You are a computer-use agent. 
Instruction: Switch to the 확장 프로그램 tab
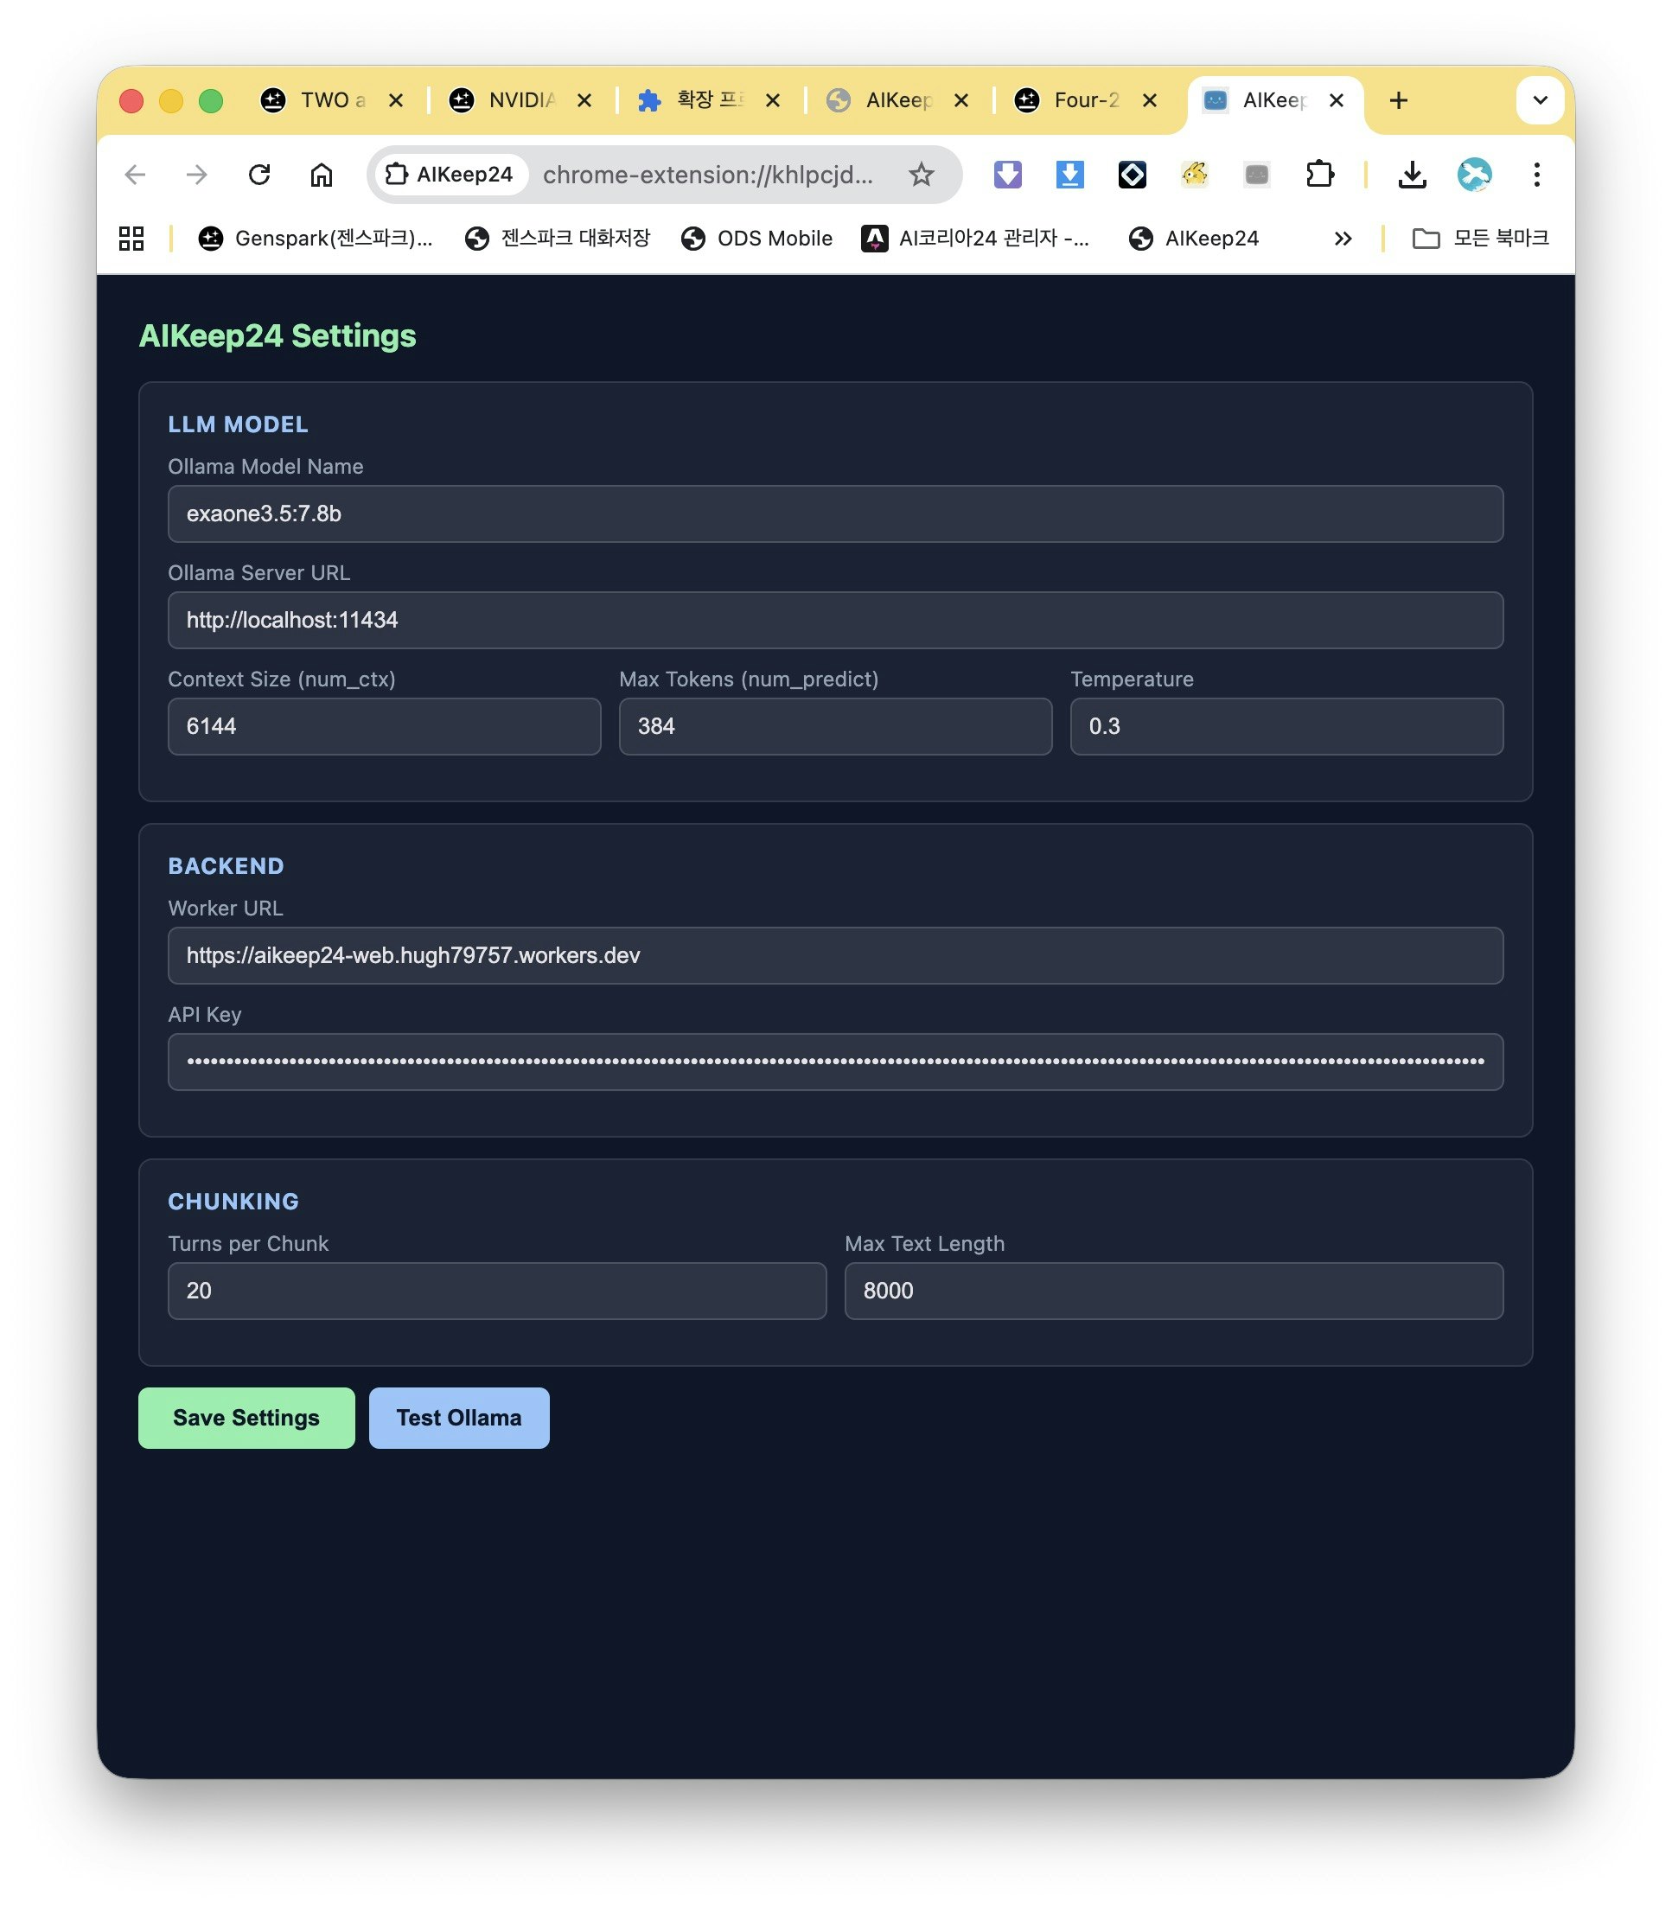(x=708, y=99)
